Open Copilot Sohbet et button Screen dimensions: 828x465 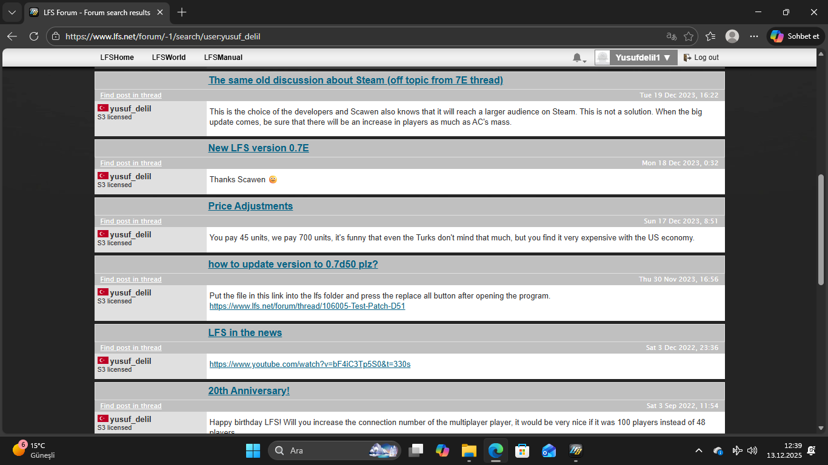[795, 36]
